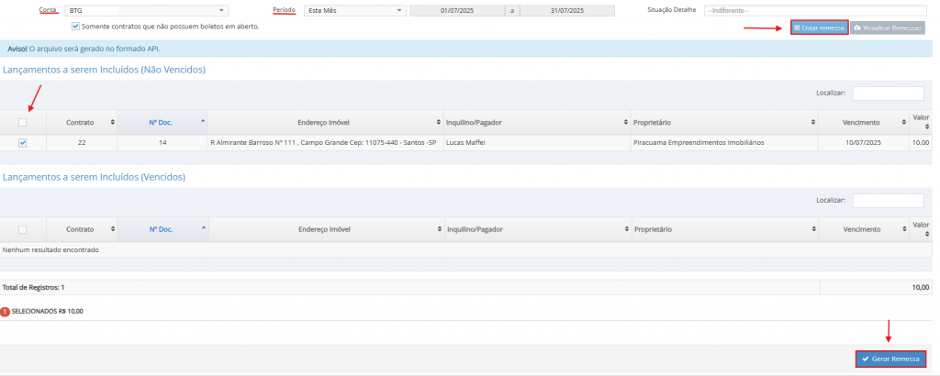Click Localizar field in Não Vencidos section
Screen dimensions: 940x376
pos(888,93)
